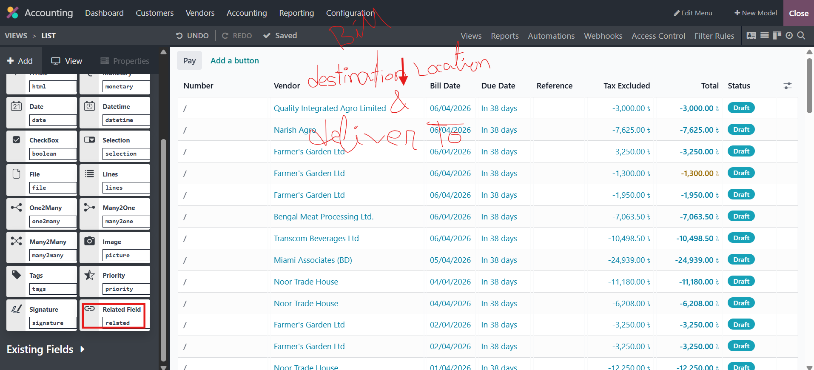The height and width of the screenshot is (370, 814).
Task: Select the Status column header
Action: click(x=739, y=86)
